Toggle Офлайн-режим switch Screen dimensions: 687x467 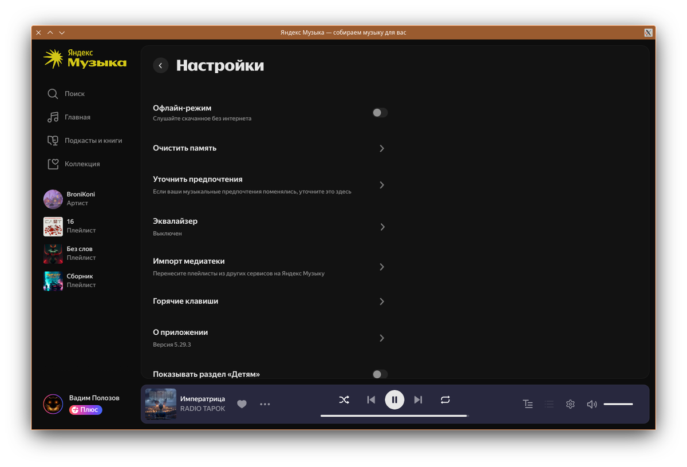(x=380, y=113)
